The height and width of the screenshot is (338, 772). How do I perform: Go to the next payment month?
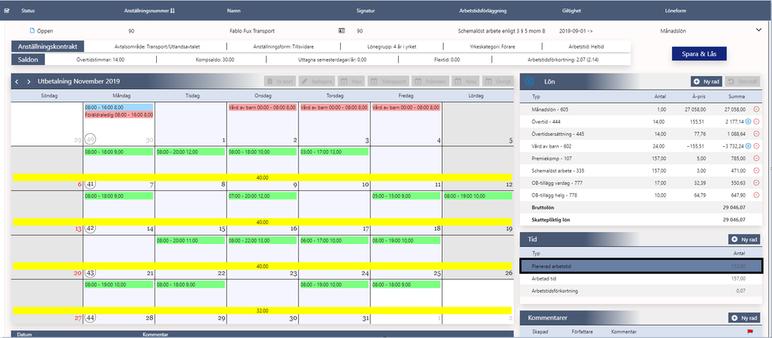(29, 81)
